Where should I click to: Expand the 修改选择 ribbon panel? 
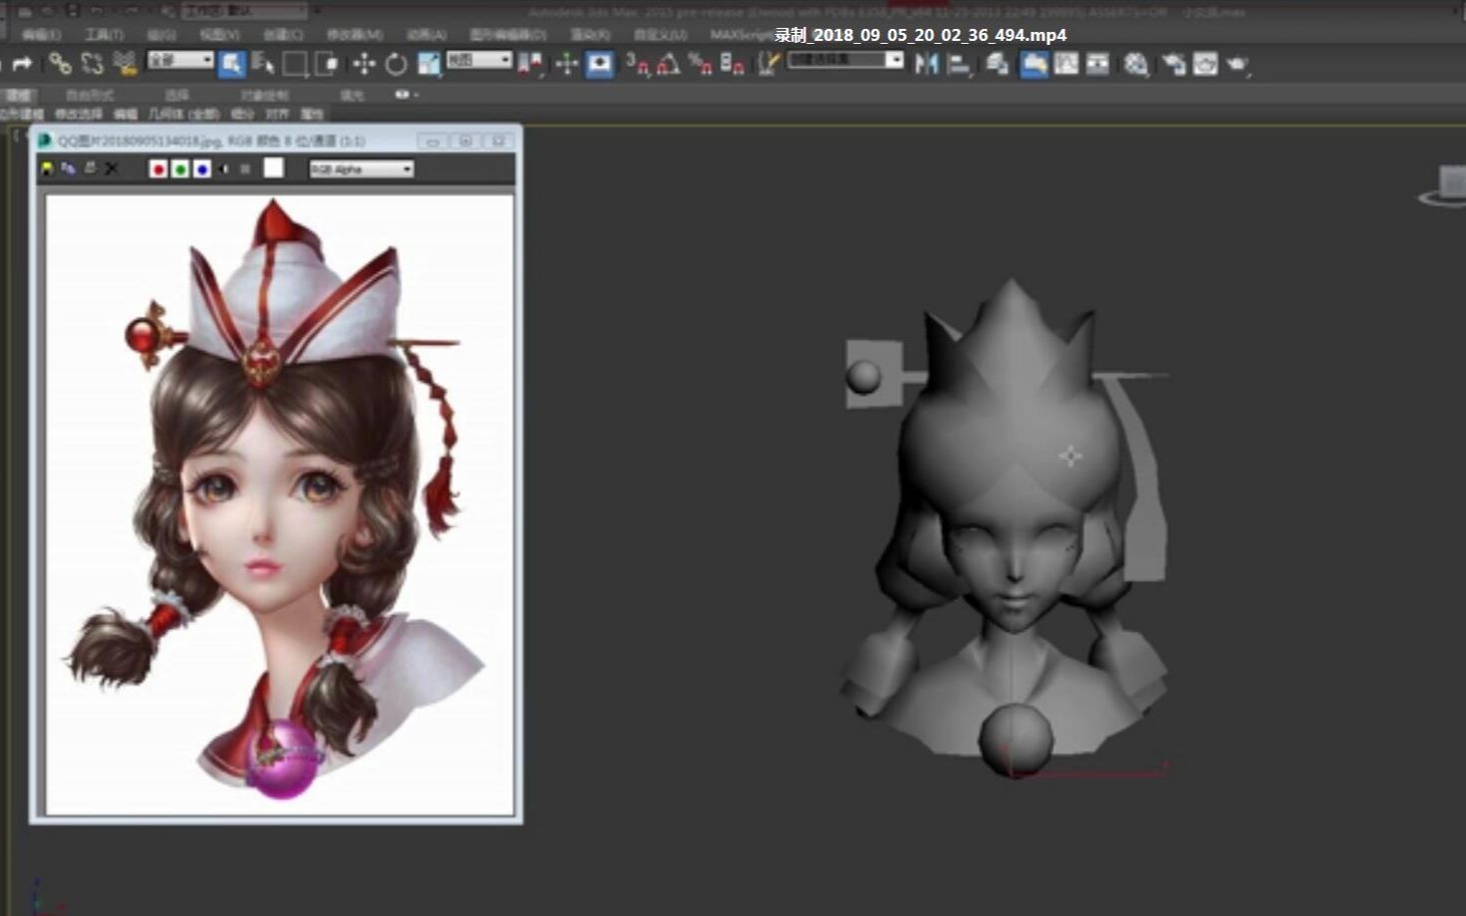point(79,114)
